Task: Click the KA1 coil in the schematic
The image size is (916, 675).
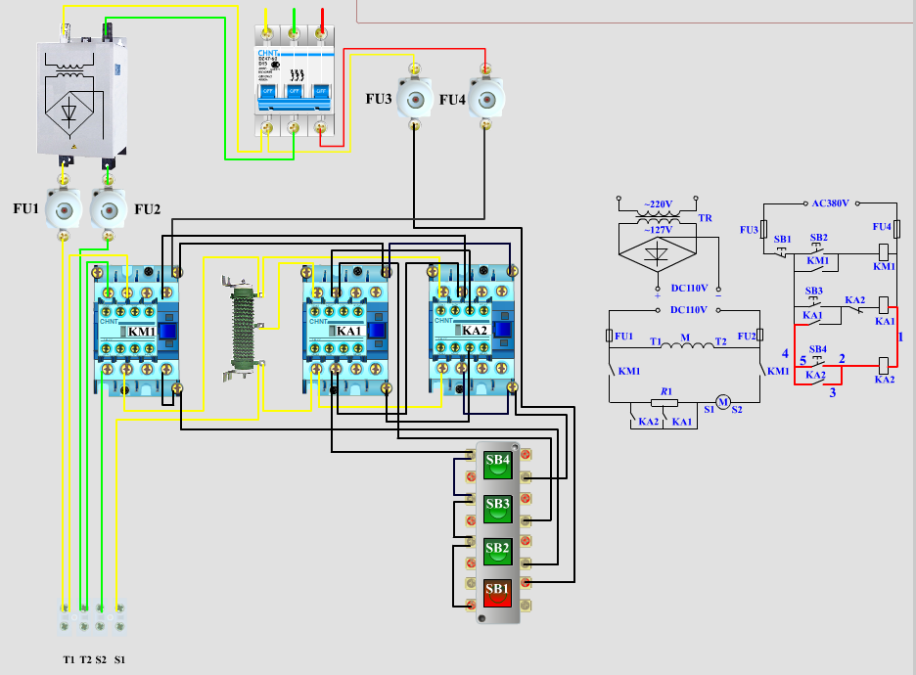Action: coord(884,305)
